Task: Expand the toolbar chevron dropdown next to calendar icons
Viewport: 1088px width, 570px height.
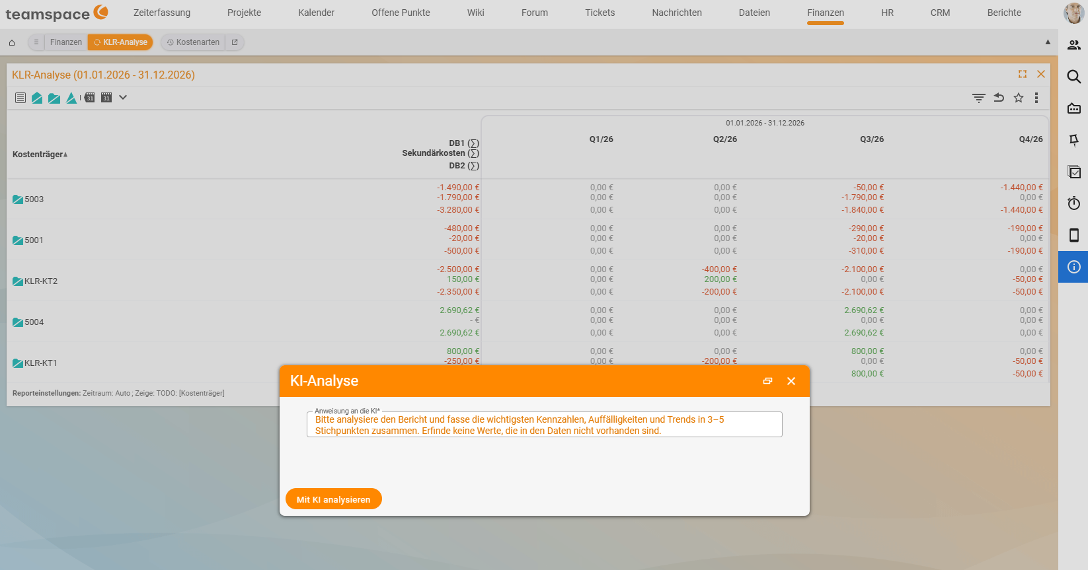Action: click(123, 98)
